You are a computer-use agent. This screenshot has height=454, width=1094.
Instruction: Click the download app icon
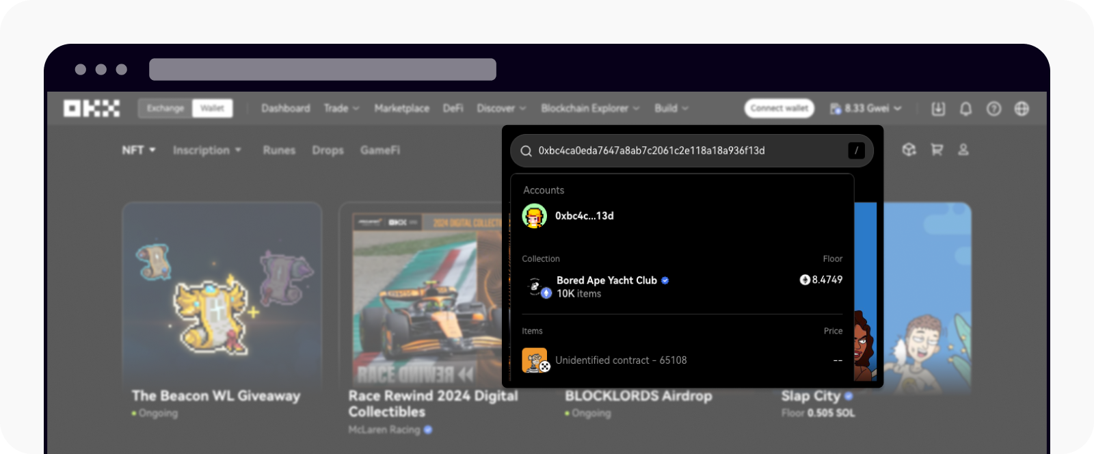938,109
